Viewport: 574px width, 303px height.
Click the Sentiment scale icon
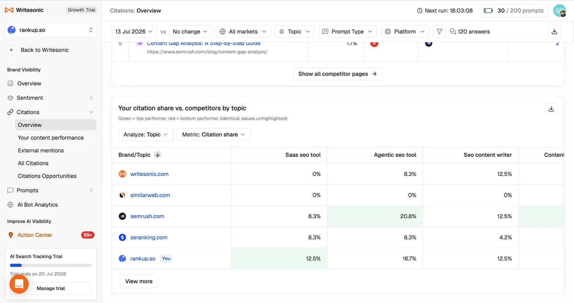(11, 98)
